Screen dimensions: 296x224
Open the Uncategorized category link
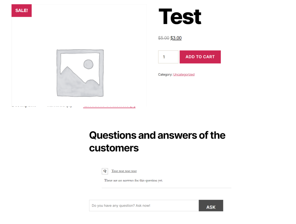click(184, 74)
